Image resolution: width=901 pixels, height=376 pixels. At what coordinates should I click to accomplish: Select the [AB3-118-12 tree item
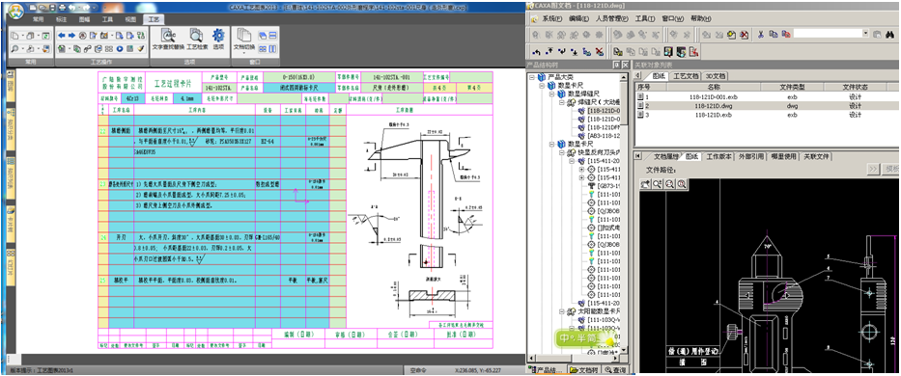[604, 136]
